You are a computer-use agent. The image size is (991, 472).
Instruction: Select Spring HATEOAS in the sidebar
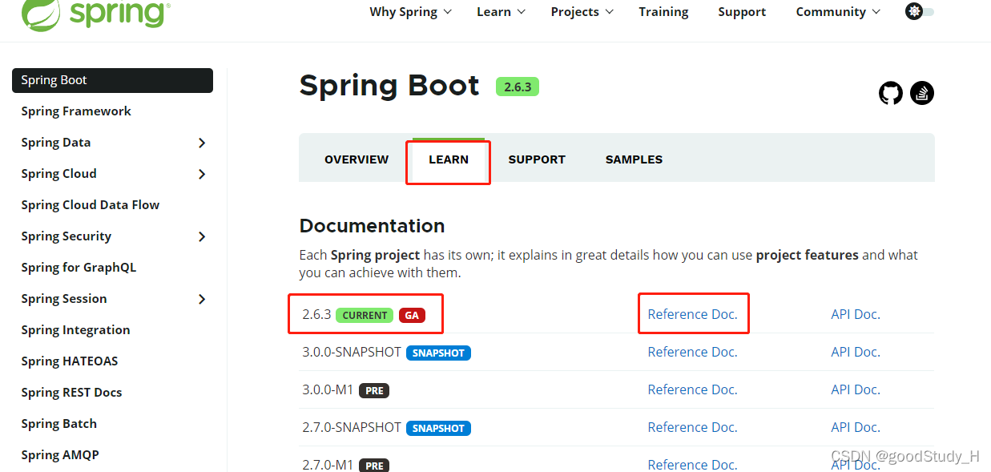[70, 361]
